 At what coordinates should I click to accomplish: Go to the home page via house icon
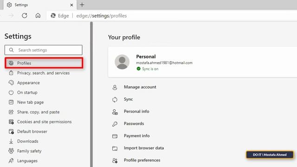[38, 15]
